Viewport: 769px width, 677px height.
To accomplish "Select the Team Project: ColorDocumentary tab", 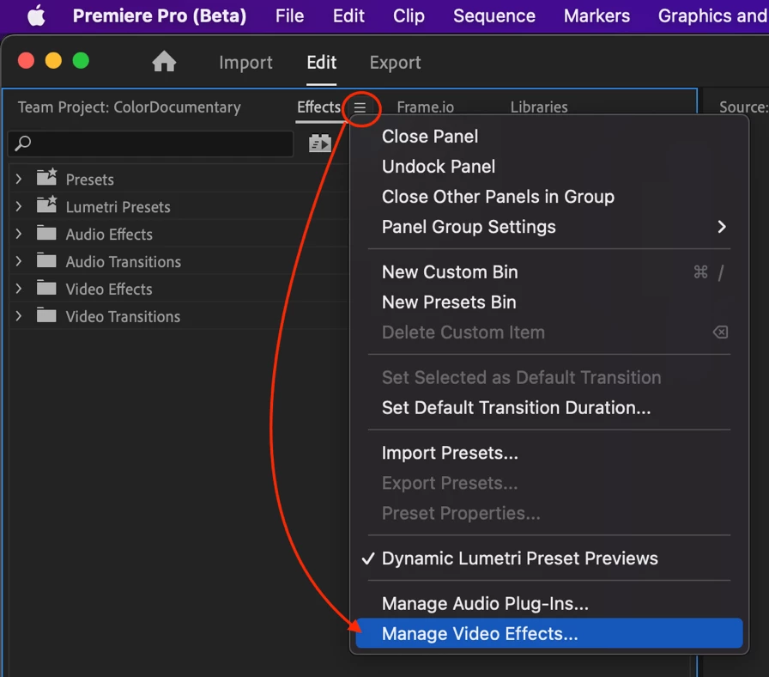I will [x=130, y=107].
